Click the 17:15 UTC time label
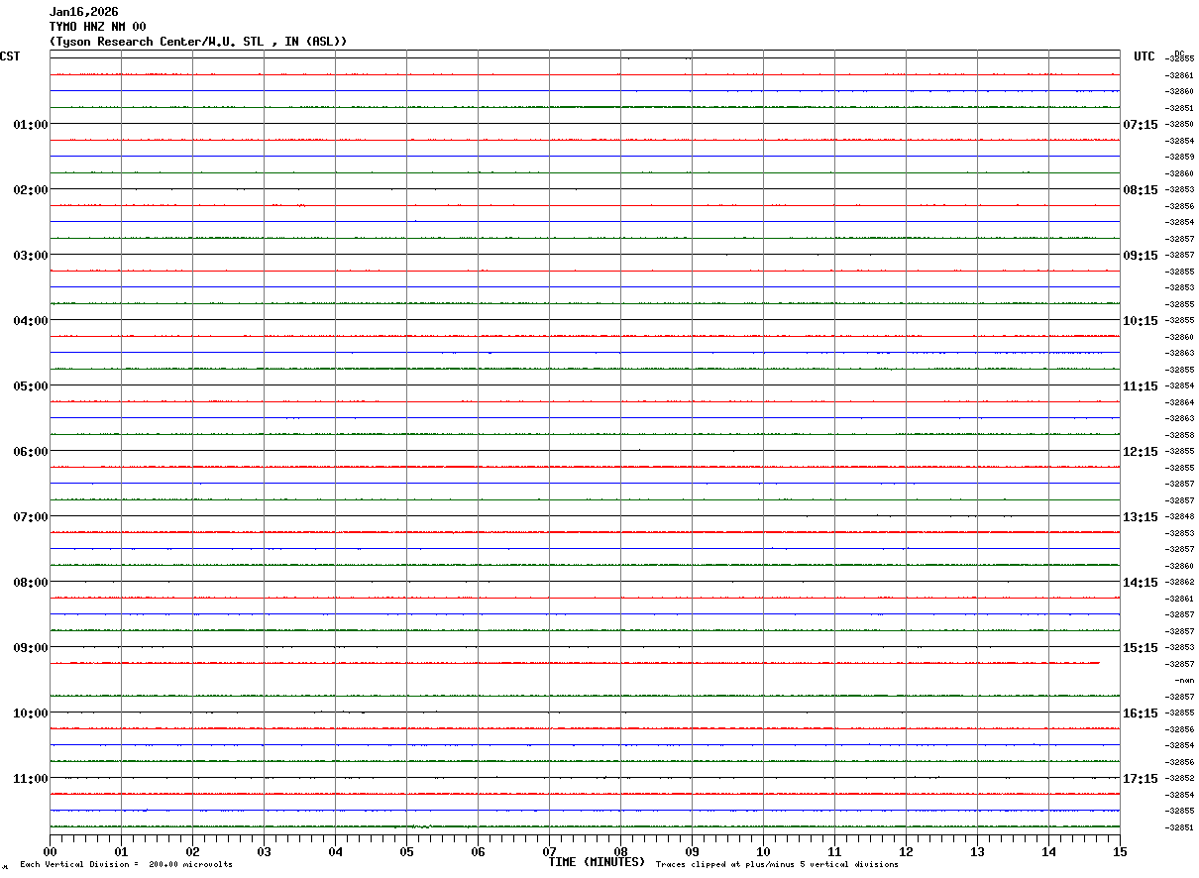The width and height of the screenshot is (1199, 878). point(1140,778)
